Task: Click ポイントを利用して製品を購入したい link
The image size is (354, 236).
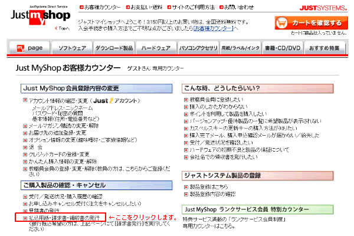Action: pyautogui.click(x=228, y=114)
